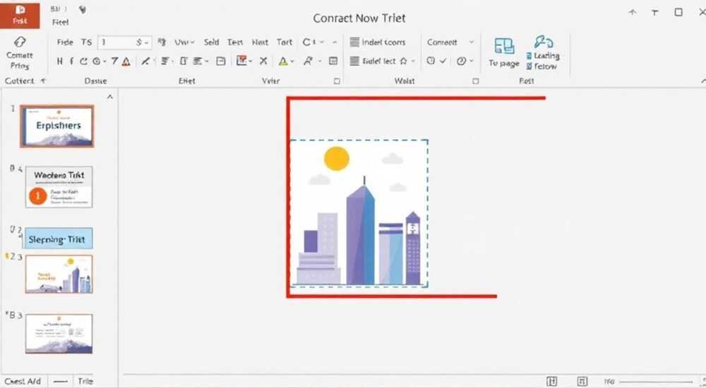Click the Cnest A/d status bar item
This screenshot has width=706, height=388.
click(23, 381)
